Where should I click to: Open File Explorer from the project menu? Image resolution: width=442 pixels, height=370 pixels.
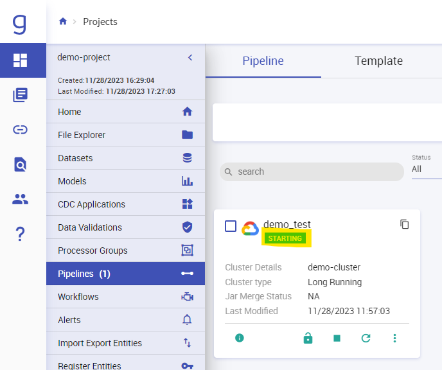coord(125,135)
